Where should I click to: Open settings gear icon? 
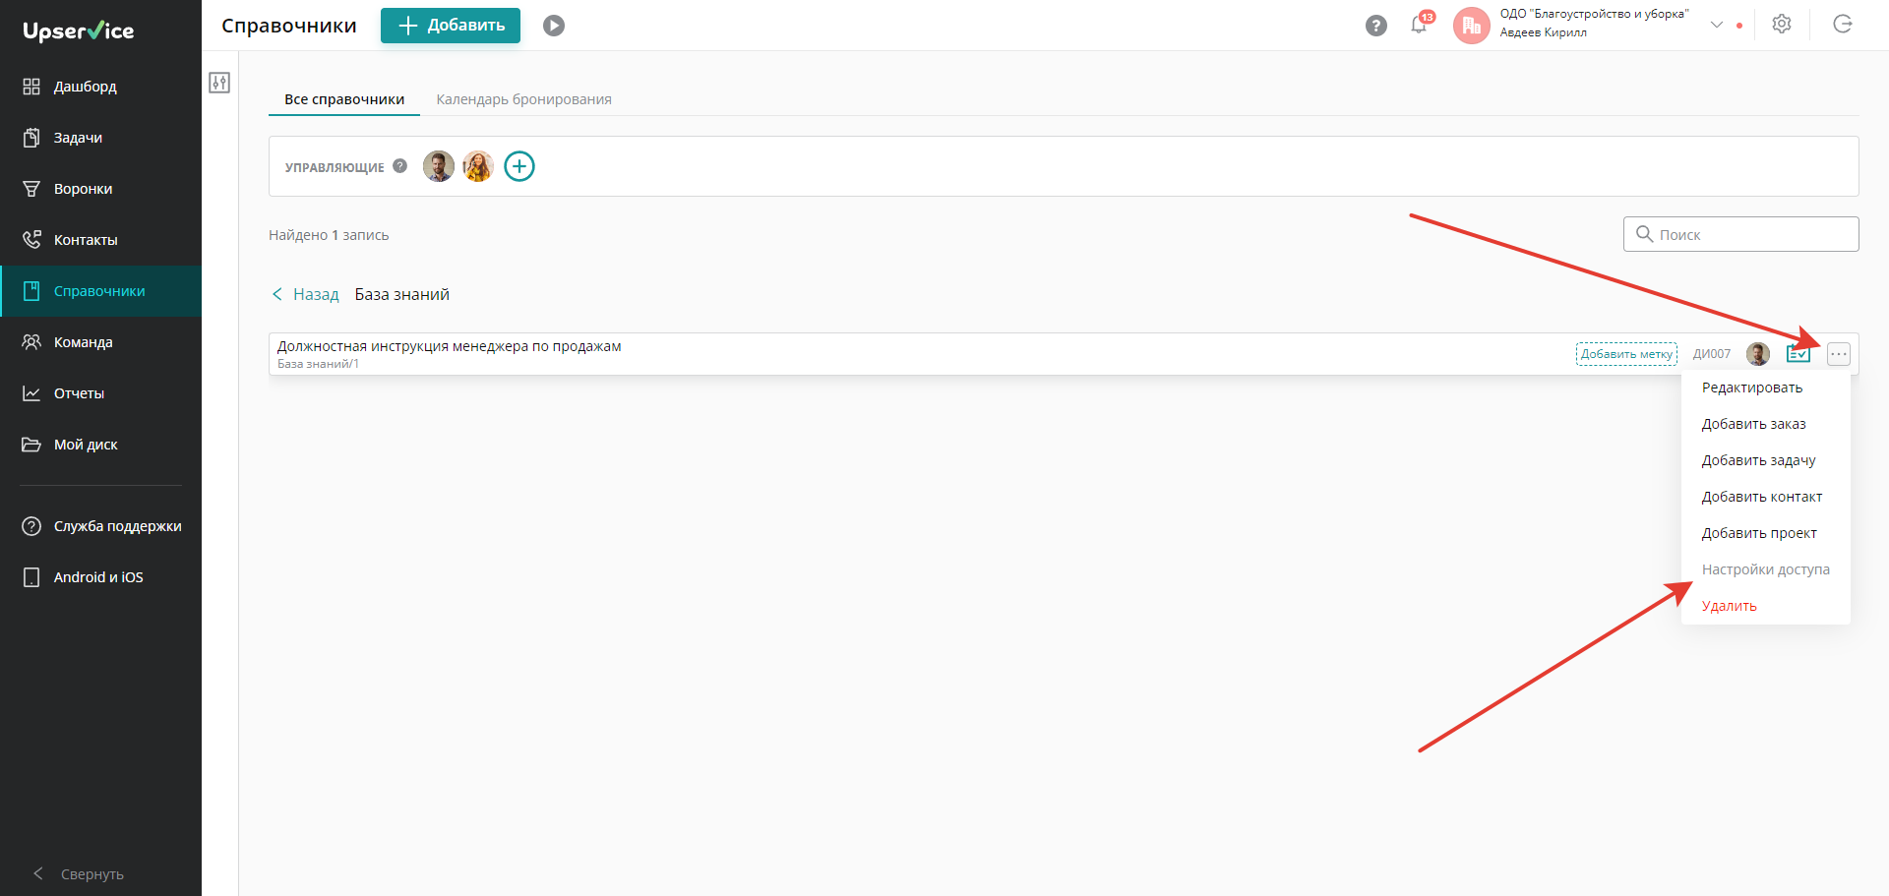1782,25
